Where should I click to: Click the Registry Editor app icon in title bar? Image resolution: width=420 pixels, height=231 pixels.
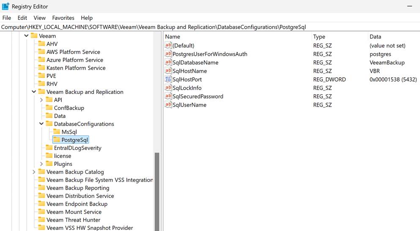click(x=5, y=6)
